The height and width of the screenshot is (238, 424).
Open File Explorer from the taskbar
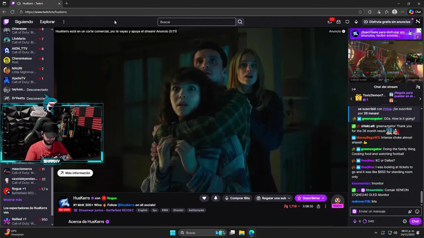click(242, 233)
